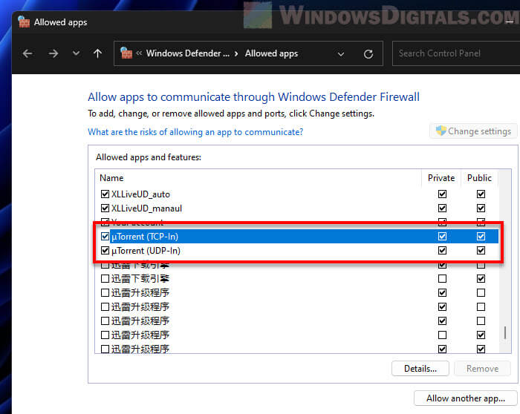Viewport: 520px width, 414px height.
Task: Click the Details... button
Action: 420,369
